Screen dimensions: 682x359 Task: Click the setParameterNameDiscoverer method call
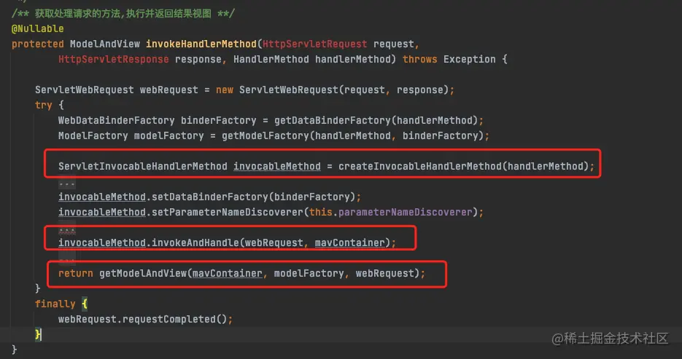coord(228,213)
